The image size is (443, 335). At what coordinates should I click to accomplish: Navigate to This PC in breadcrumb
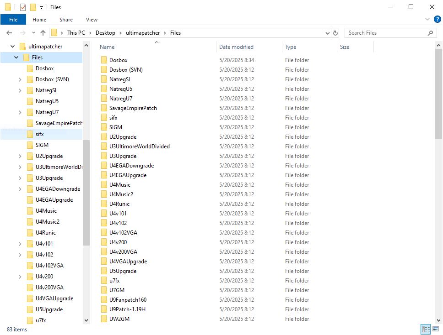click(76, 33)
